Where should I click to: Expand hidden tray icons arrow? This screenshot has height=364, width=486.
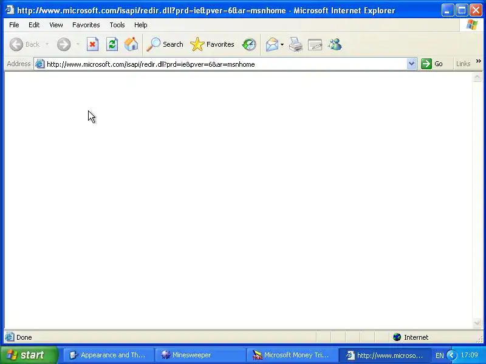point(452,355)
